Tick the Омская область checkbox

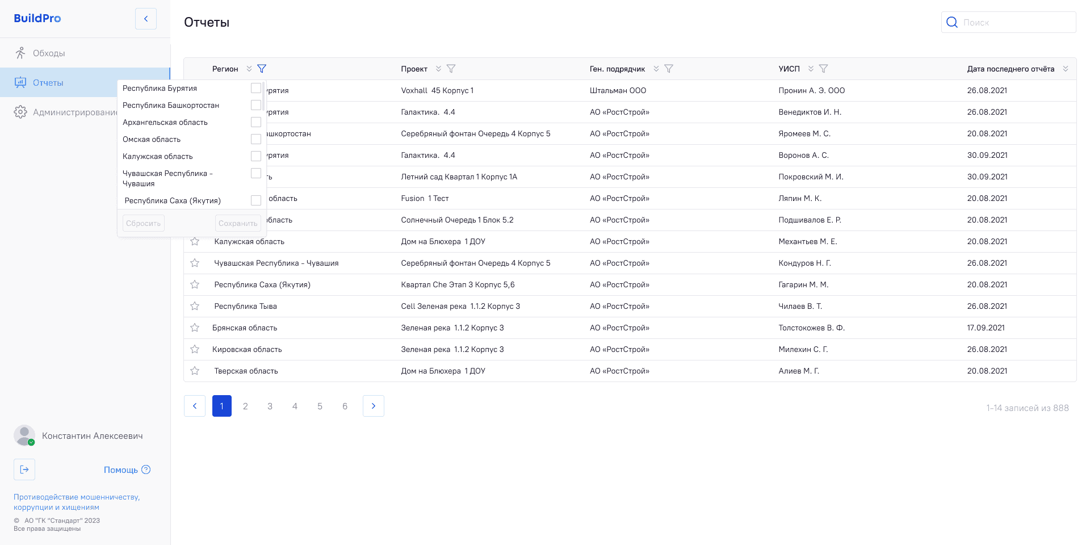click(256, 140)
